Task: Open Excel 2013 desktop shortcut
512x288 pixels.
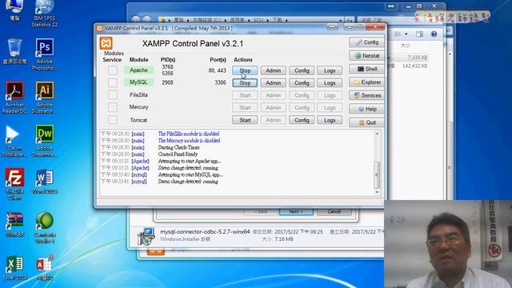Action: 14,268
